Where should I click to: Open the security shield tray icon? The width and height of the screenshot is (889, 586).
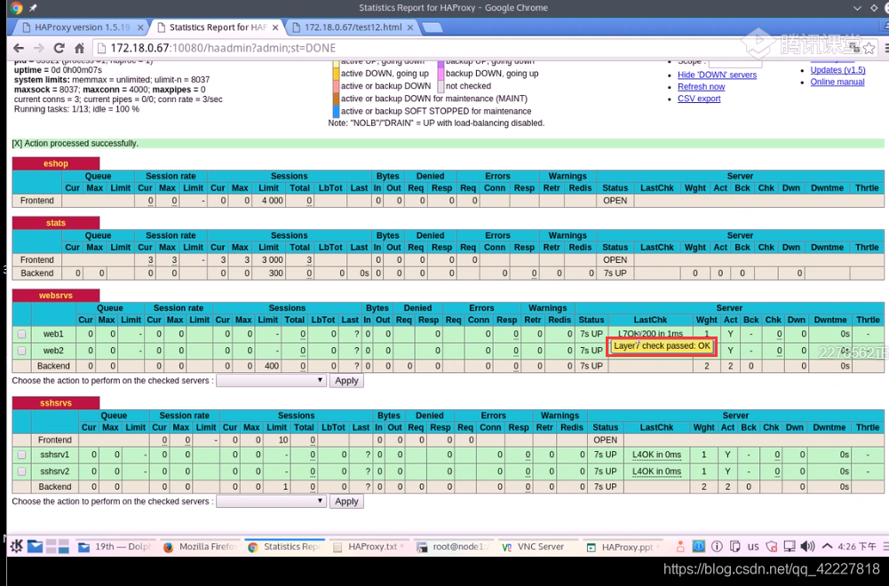[x=771, y=546]
